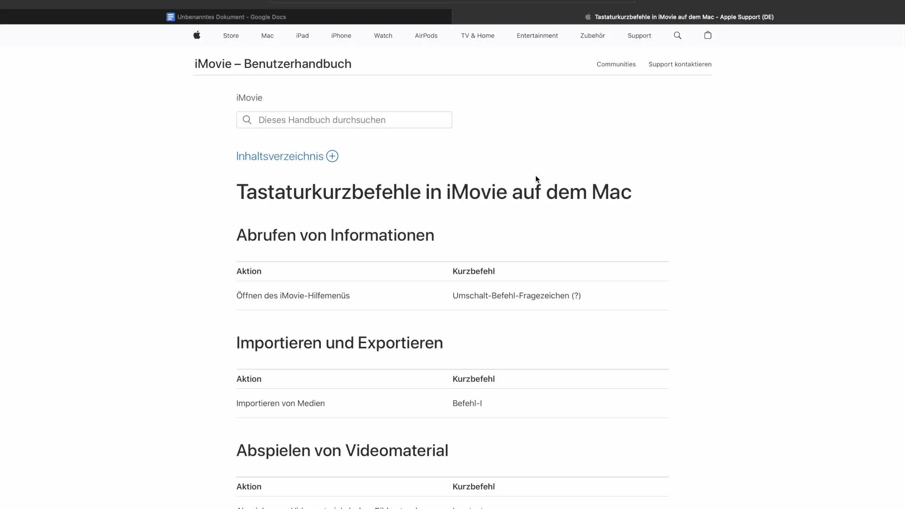Click the Apple logo in navigation bar
The height and width of the screenshot is (509, 905).
click(x=197, y=35)
